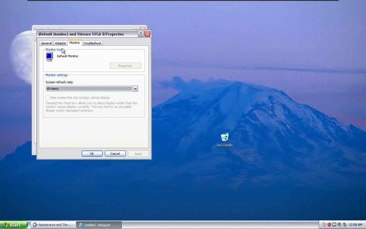Toggle Hide modes monitor cannot display checkbox

click(x=47, y=98)
